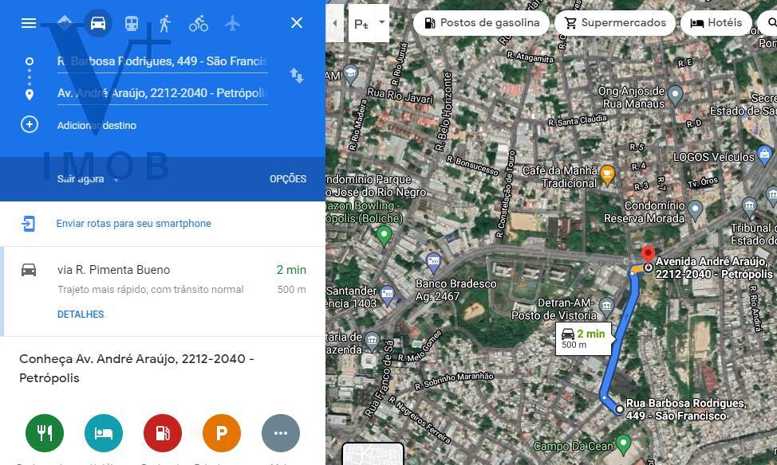The width and height of the screenshot is (777, 465).
Task: Open DETALHES for the Pimenta Bueno route
Action: (81, 315)
